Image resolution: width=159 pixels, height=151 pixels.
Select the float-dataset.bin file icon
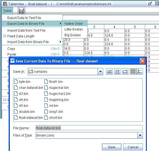tap(16, 117)
